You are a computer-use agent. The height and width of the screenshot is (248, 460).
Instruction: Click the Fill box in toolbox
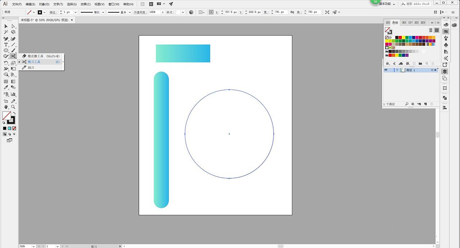pos(7,115)
